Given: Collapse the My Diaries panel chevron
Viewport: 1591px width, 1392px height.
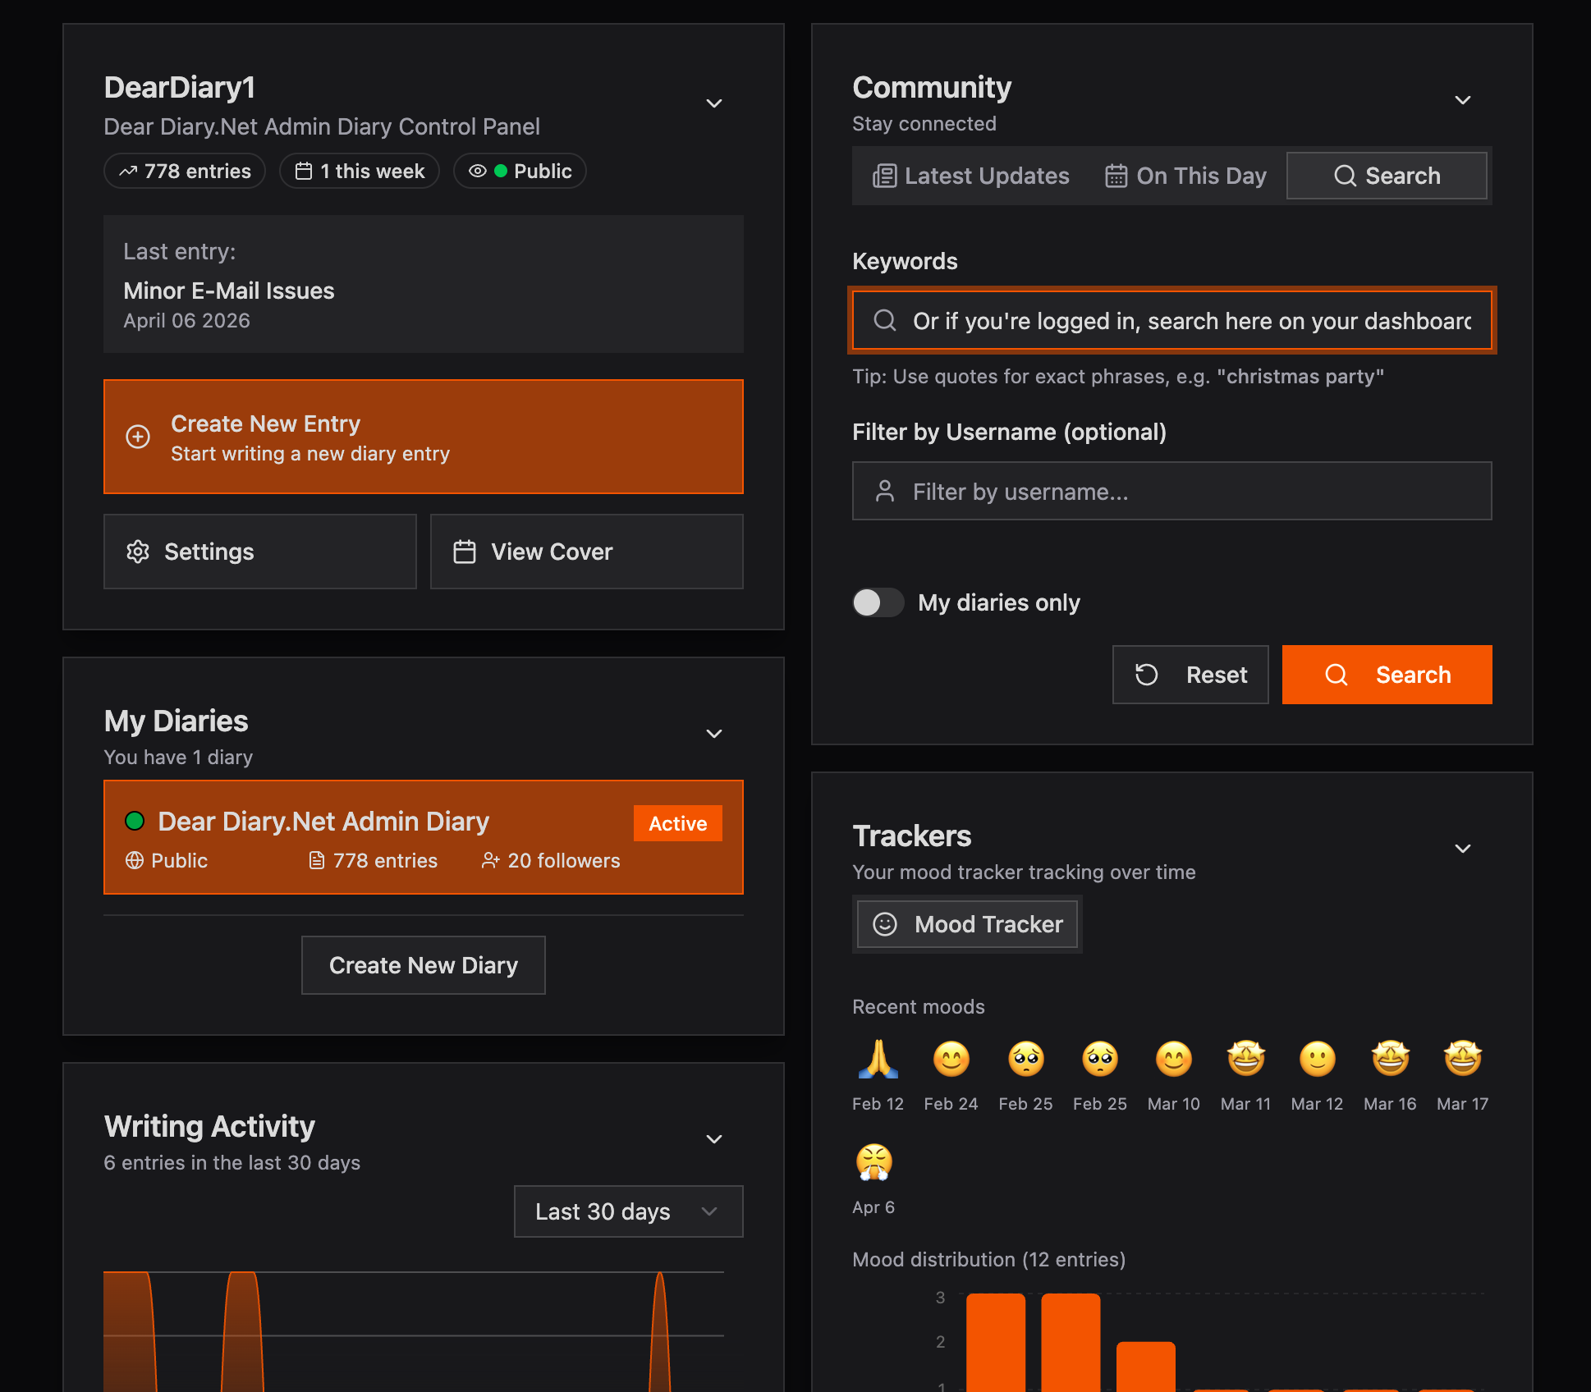Looking at the screenshot, I should tap(714, 734).
